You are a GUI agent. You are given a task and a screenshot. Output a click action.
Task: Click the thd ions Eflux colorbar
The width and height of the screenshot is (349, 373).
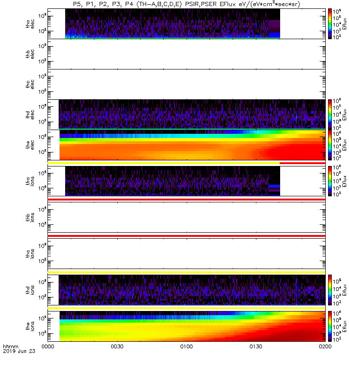coord(330,290)
